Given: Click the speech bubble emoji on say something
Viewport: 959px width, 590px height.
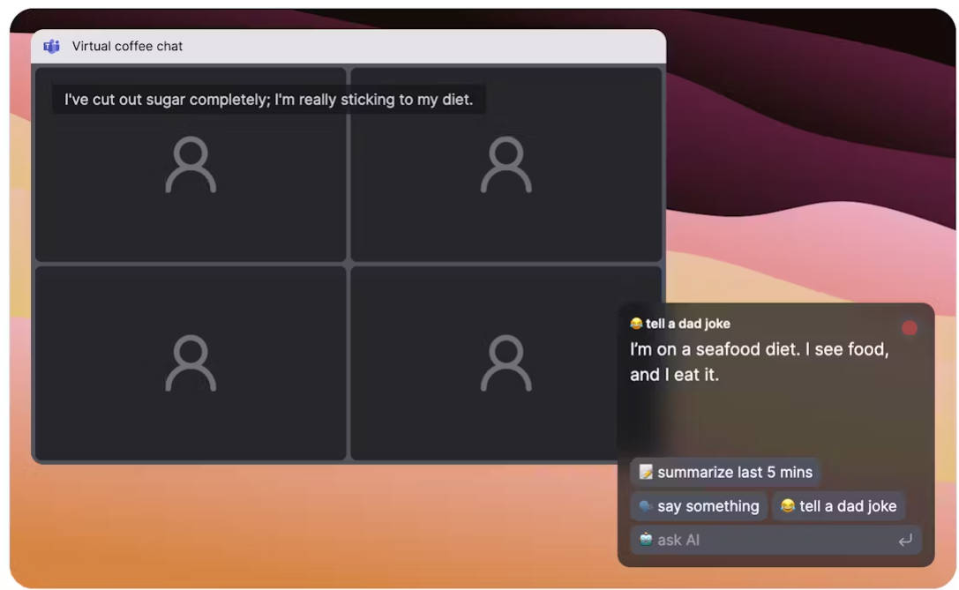Looking at the screenshot, I should [x=646, y=506].
